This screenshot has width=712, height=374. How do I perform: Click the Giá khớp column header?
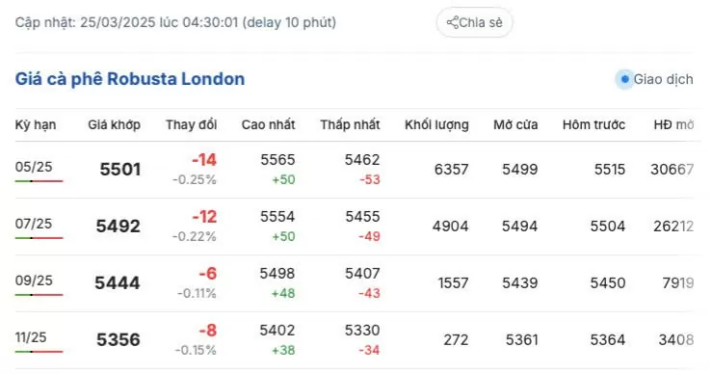tap(114, 124)
